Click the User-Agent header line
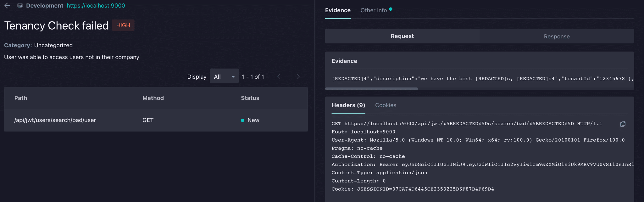The width and height of the screenshot is (644, 202). tap(478, 140)
